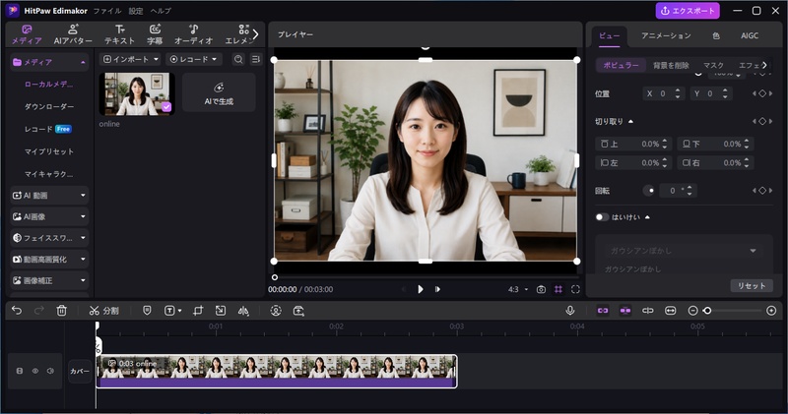Toggle the はいけい switch
This screenshot has width=788, height=414.
coord(602,217)
